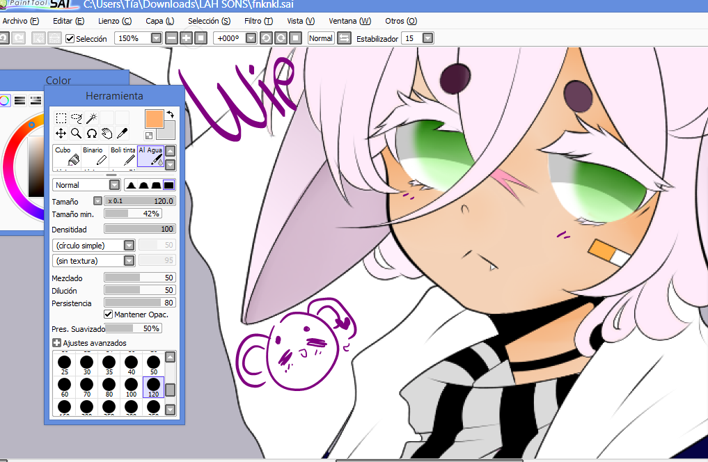
Task: Choose the Cubo bucket tool
Action: [x=68, y=156]
